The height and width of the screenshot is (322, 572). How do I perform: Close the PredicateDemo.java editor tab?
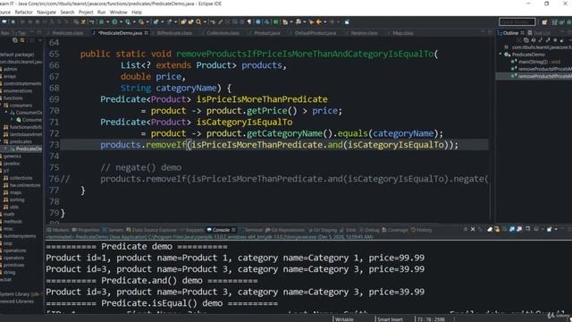pyautogui.click(x=147, y=33)
